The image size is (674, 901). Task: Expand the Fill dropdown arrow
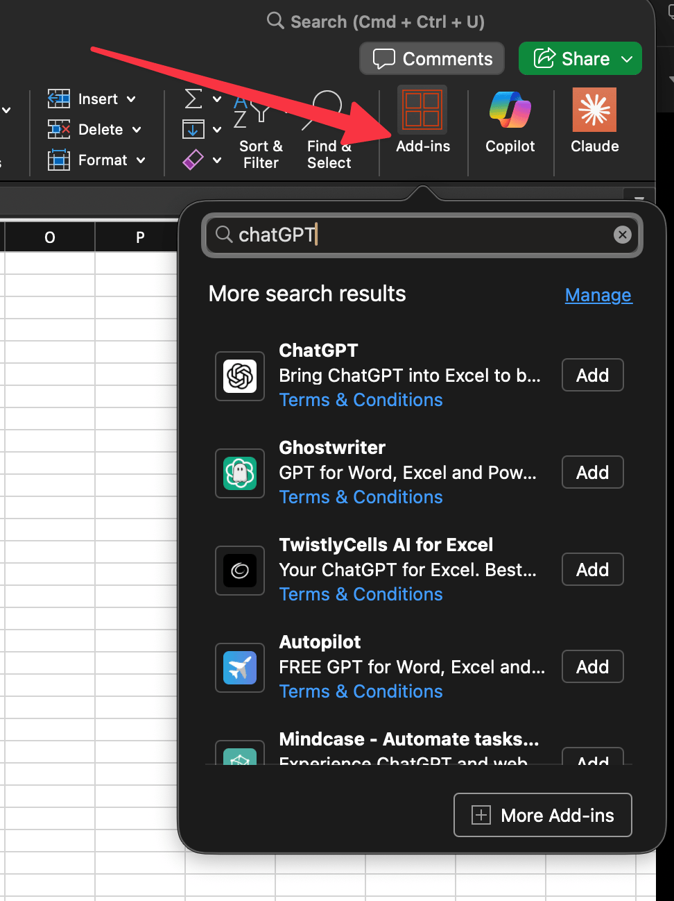pos(217,130)
